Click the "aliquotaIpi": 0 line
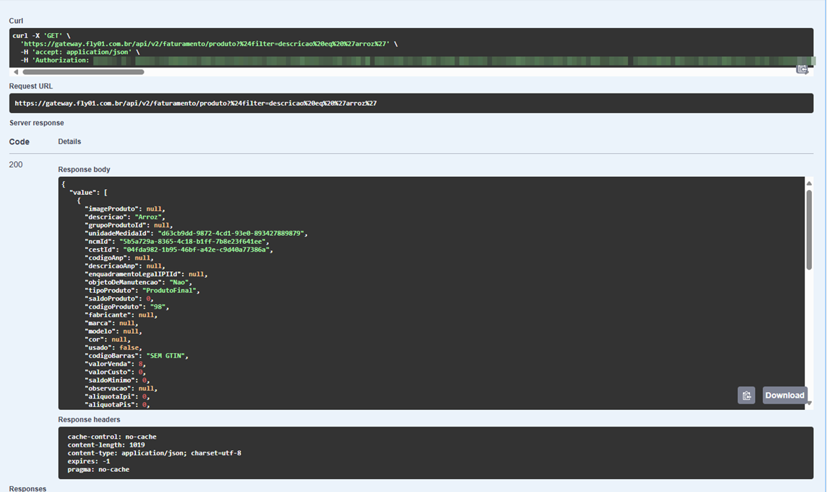The height and width of the screenshot is (492, 827). coord(117,396)
